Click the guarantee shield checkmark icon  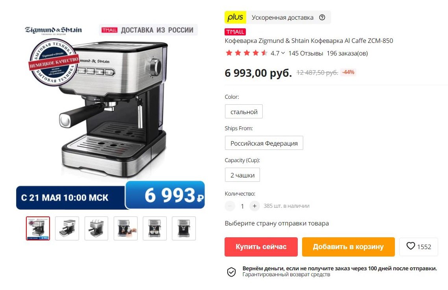coord(231,272)
